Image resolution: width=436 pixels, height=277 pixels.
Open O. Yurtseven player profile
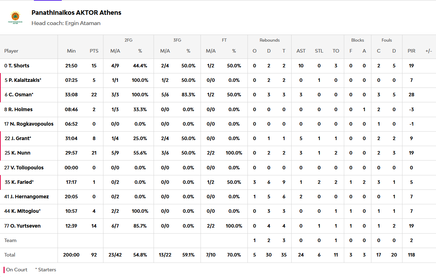[25, 226]
